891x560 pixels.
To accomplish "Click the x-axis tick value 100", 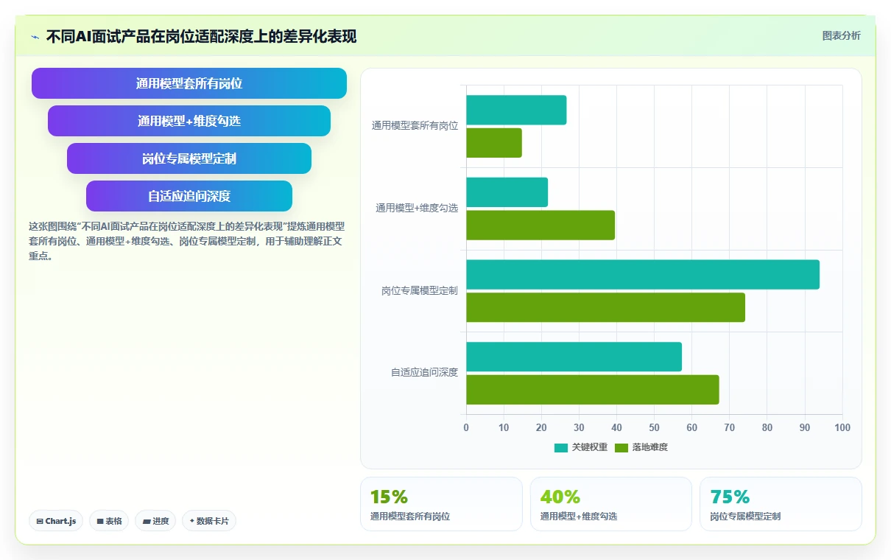I will [842, 427].
